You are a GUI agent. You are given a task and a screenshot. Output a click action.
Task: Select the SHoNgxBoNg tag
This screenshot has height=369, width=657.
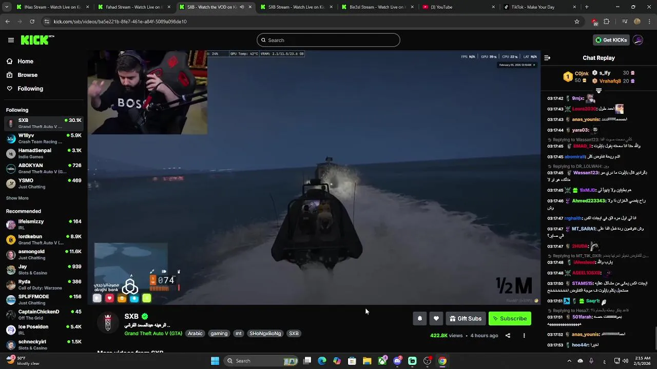click(265, 334)
